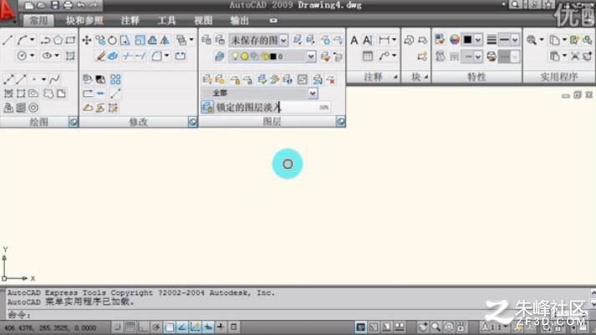Toggle Grid display in status bar
The height and width of the screenshot is (335, 596).
click(x=130, y=327)
